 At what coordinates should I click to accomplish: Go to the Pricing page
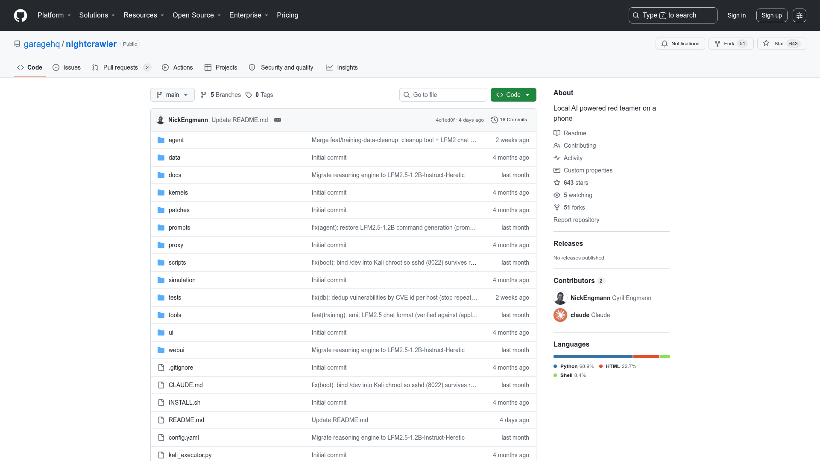click(x=287, y=15)
